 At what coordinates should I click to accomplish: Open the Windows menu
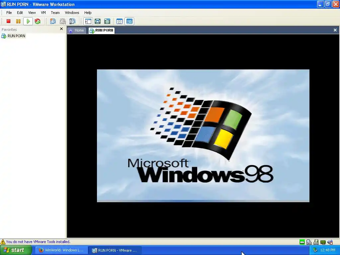pos(72,13)
